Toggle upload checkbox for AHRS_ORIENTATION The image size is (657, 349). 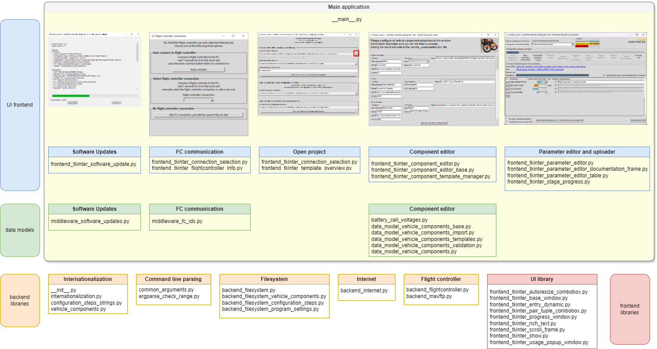coord(556,82)
